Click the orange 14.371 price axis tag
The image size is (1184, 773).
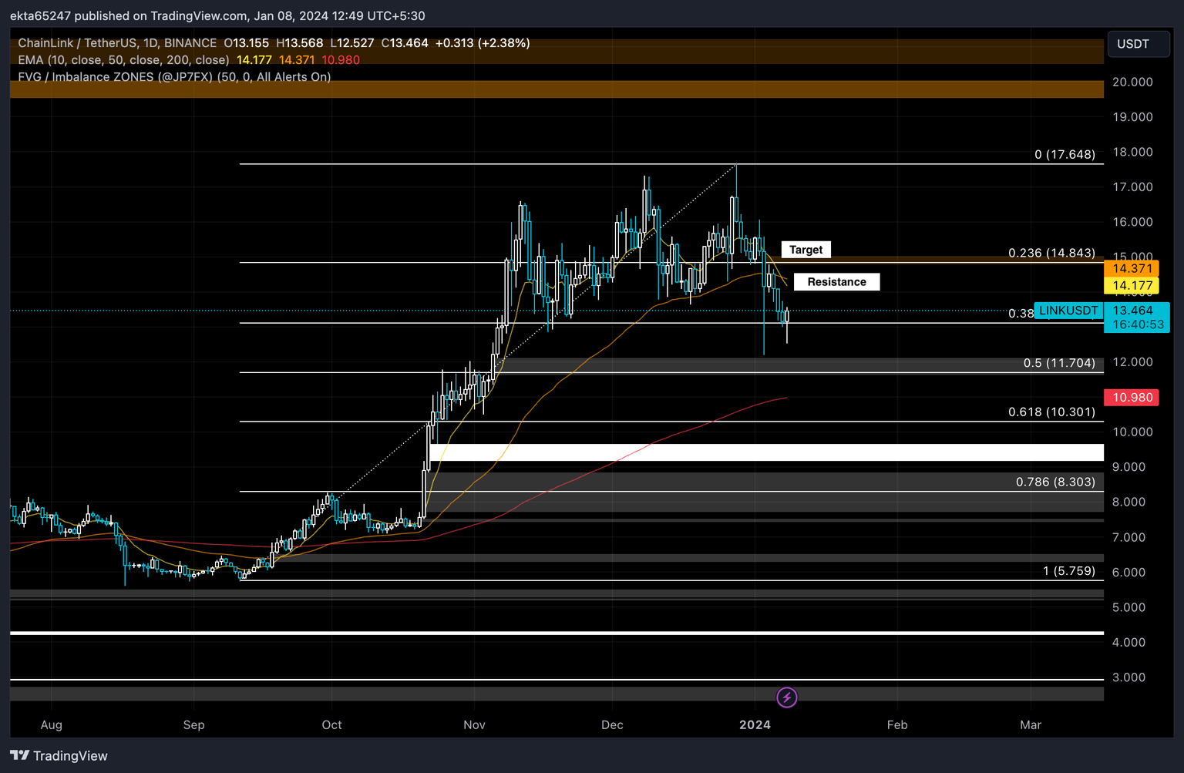1132,268
